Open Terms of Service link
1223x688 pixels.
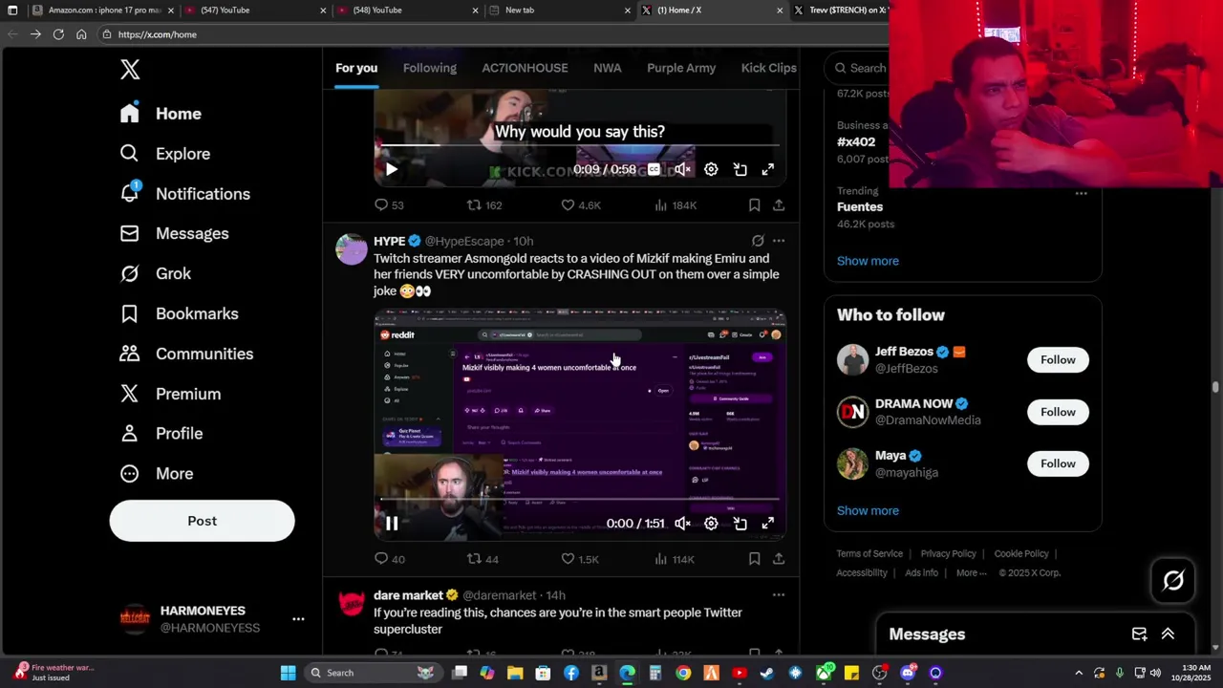coord(869,553)
